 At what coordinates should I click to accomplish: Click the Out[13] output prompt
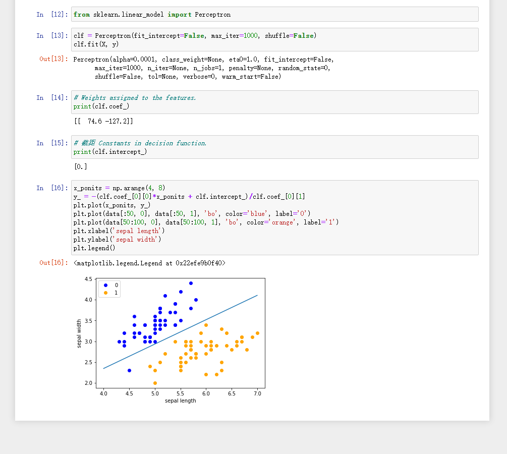pos(53,59)
